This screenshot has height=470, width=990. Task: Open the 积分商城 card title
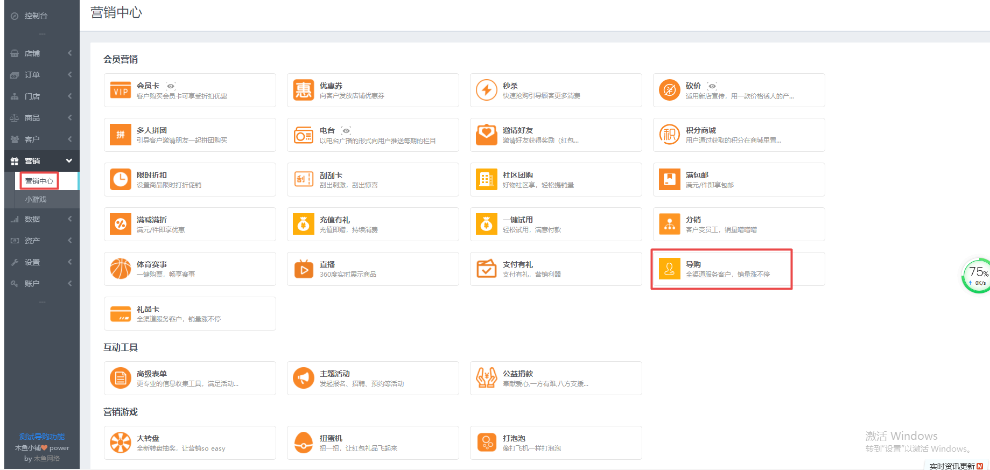pyautogui.click(x=701, y=130)
